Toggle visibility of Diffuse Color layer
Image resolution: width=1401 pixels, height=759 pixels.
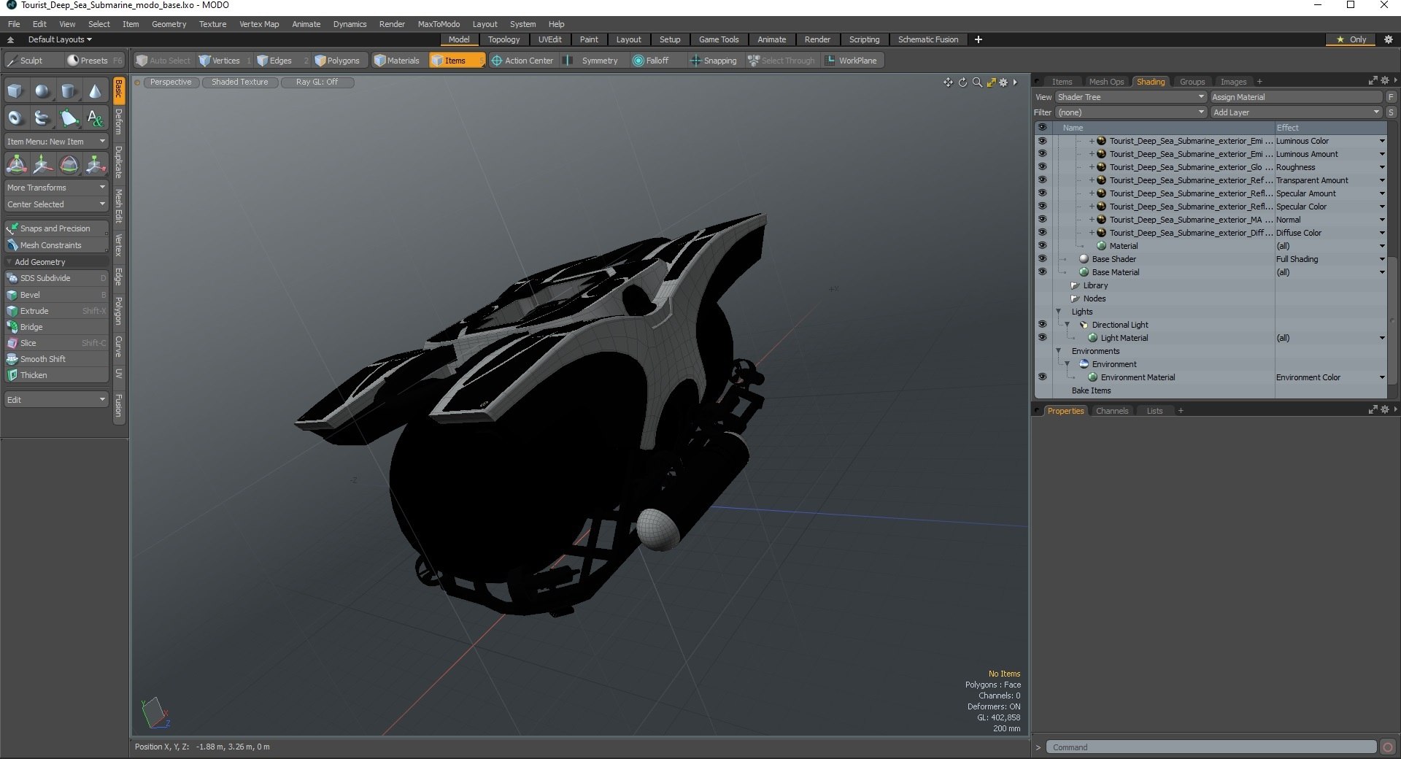pos(1042,233)
